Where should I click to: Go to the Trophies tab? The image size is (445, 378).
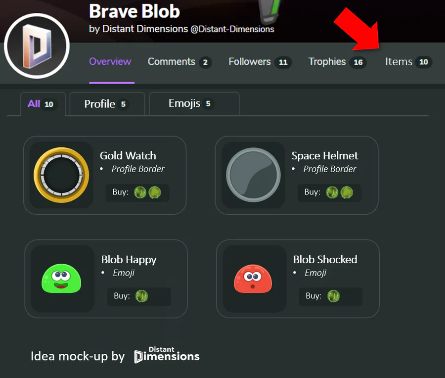point(337,62)
